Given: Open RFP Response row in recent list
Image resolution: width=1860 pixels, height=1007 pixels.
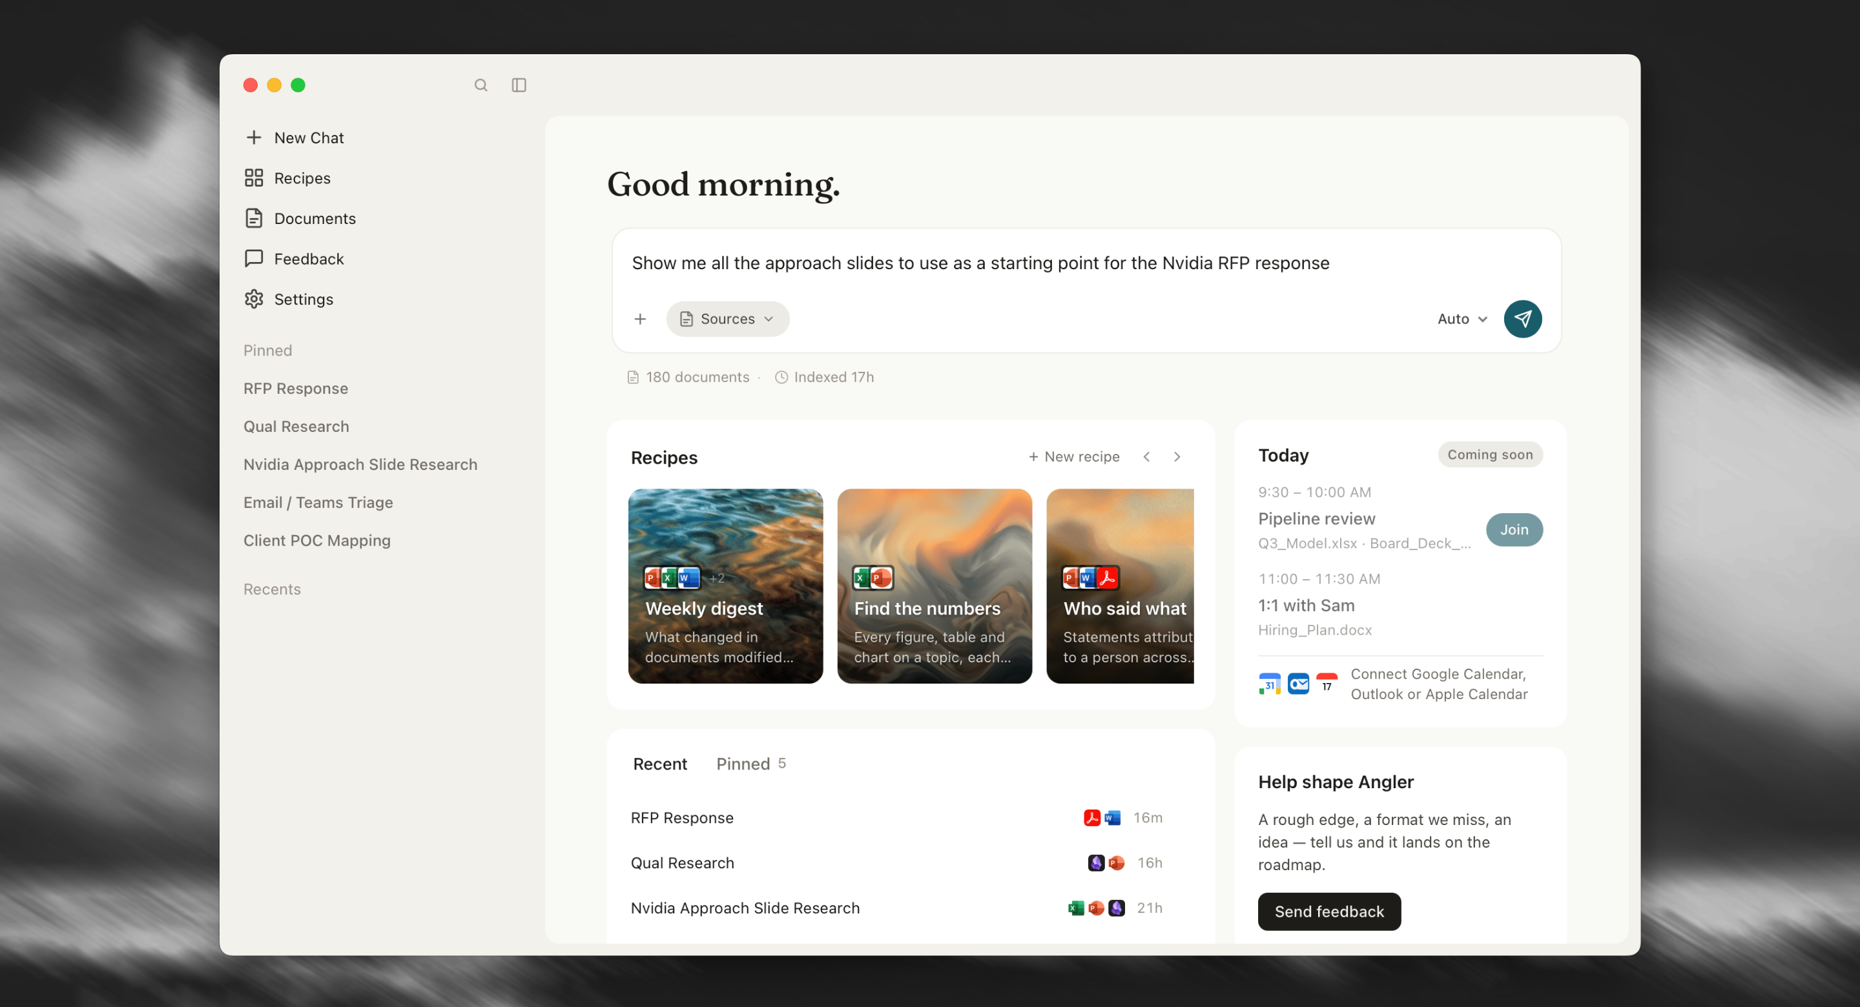Looking at the screenshot, I should (896, 818).
